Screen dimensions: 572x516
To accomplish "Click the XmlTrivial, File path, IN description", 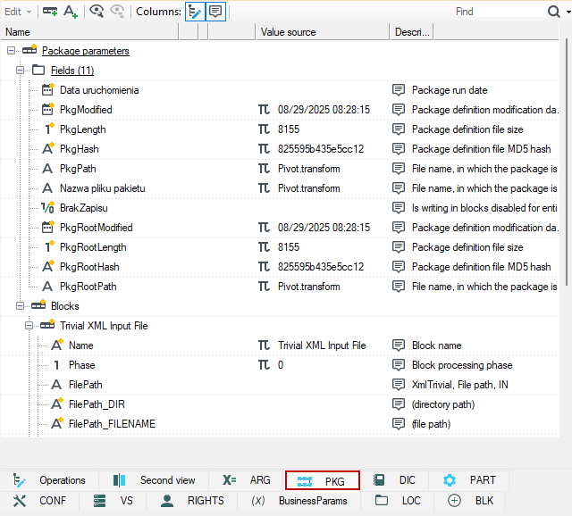I will (459, 385).
